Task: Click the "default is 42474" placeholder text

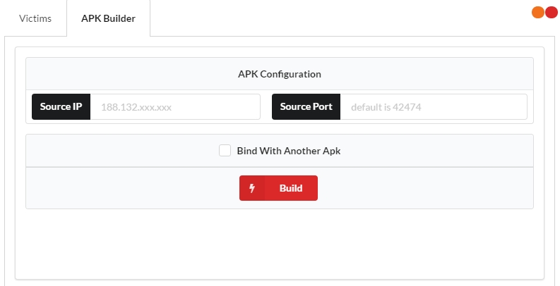Action: pos(391,107)
